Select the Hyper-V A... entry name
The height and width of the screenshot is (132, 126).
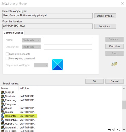(12, 124)
